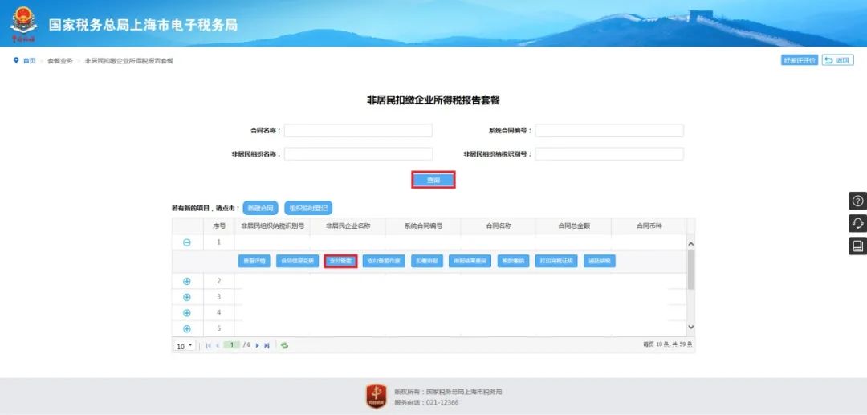The height and width of the screenshot is (415, 867).
Task: Expand row 2 with the plus icon
Action: tap(187, 281)
